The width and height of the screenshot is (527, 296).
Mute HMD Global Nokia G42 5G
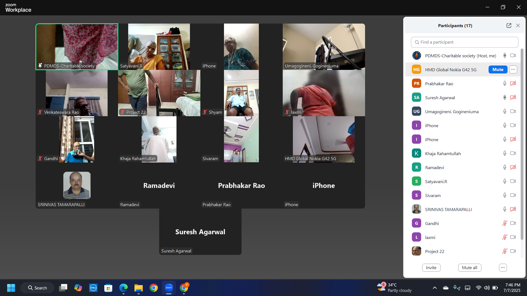point(498,70)
